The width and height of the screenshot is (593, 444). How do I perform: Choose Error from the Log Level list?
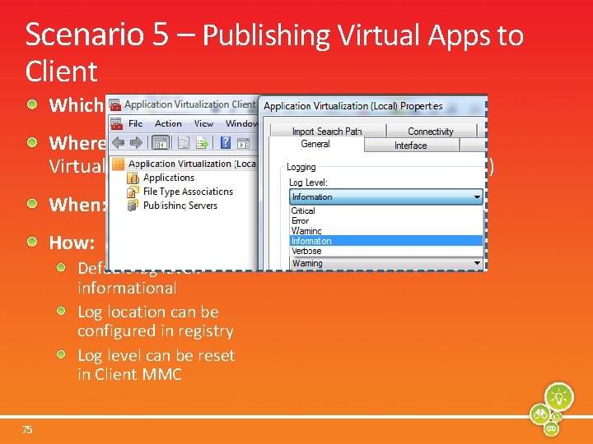[x=386, y=221]
